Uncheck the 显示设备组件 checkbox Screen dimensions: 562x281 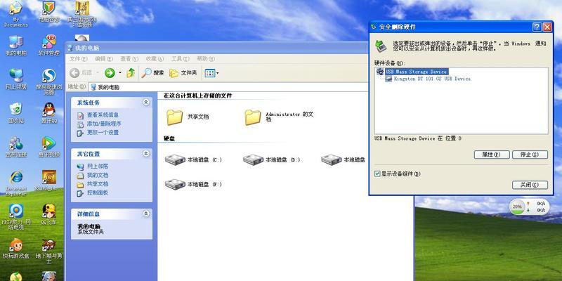377,174
